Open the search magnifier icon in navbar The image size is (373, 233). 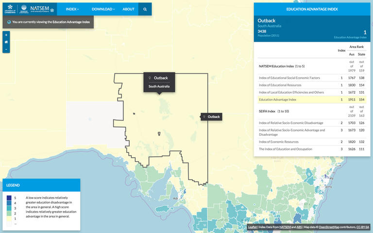tap(145, 9)
